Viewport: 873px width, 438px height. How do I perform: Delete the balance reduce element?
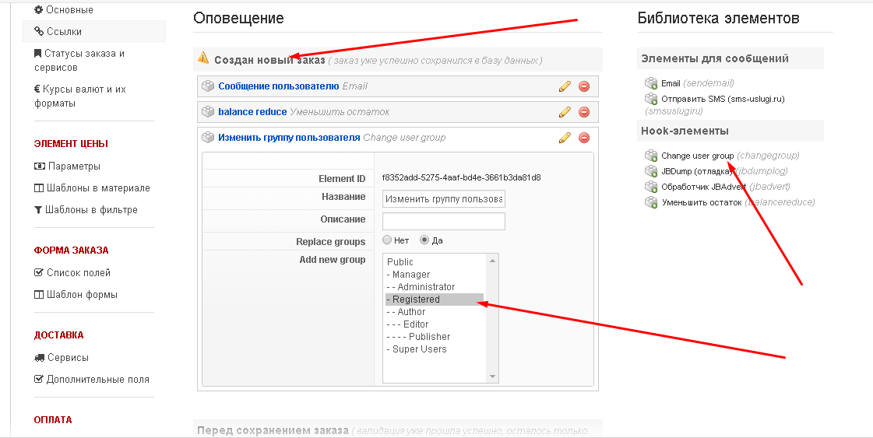pyautogui.click(x=584, y=112)
